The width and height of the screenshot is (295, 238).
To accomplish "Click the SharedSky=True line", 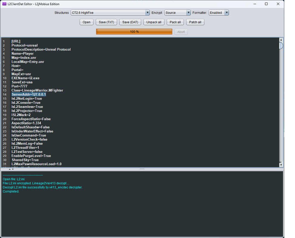I will coord(25,160).
